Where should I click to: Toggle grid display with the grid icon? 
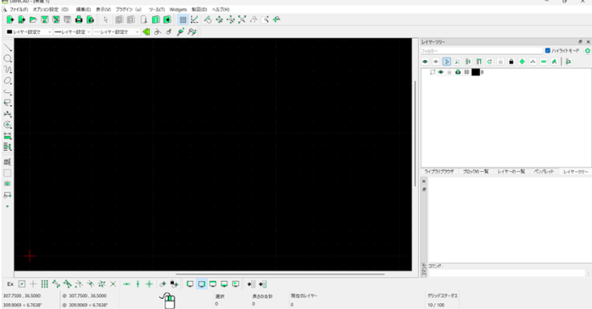pyautogui.click(x=183, y=19)
